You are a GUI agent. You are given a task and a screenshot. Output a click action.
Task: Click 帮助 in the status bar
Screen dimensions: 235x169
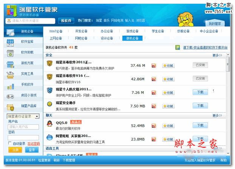(x=224, y=160)
